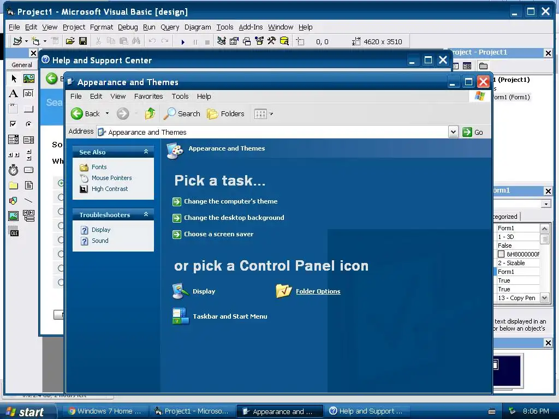Select the FileListBox control in toolbox

[x=28, y=185]
